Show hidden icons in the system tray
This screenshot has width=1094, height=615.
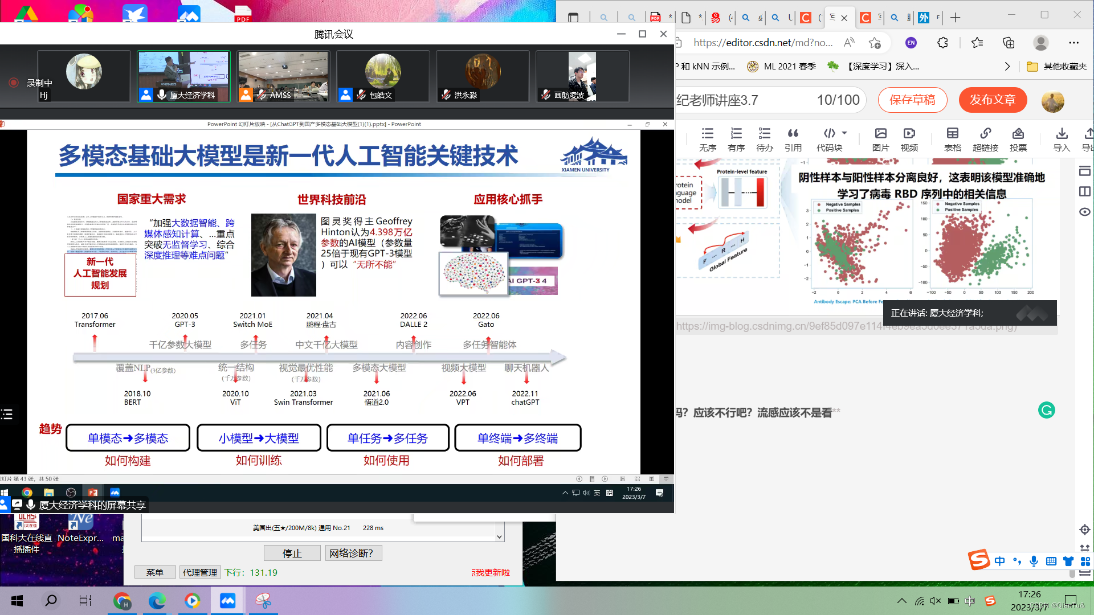coord(902,601)
